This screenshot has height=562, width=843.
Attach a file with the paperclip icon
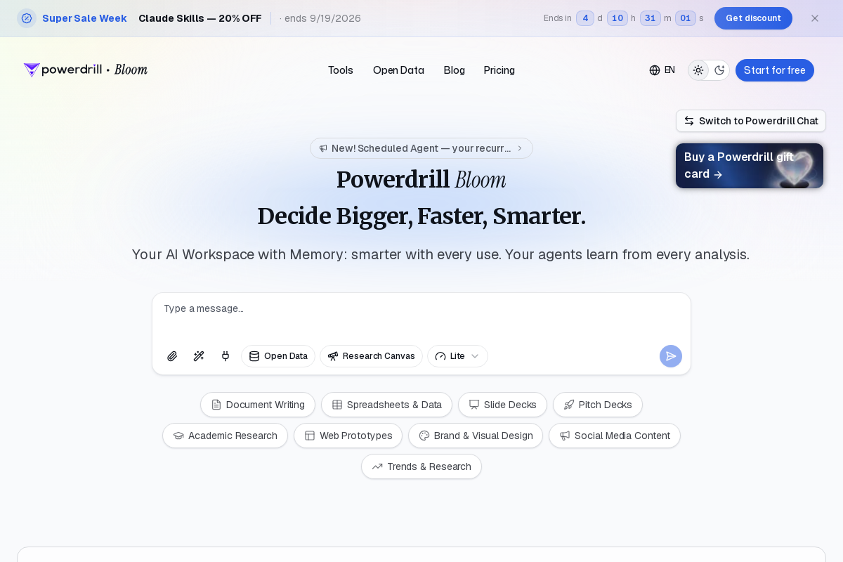tap(172, 356)
